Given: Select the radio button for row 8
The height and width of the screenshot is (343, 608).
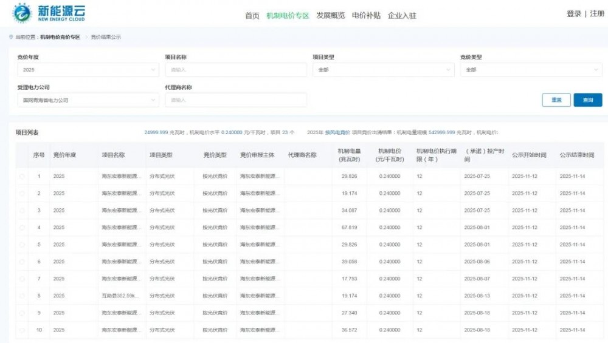Looking at the screenshot, I should tap(22, 296).
